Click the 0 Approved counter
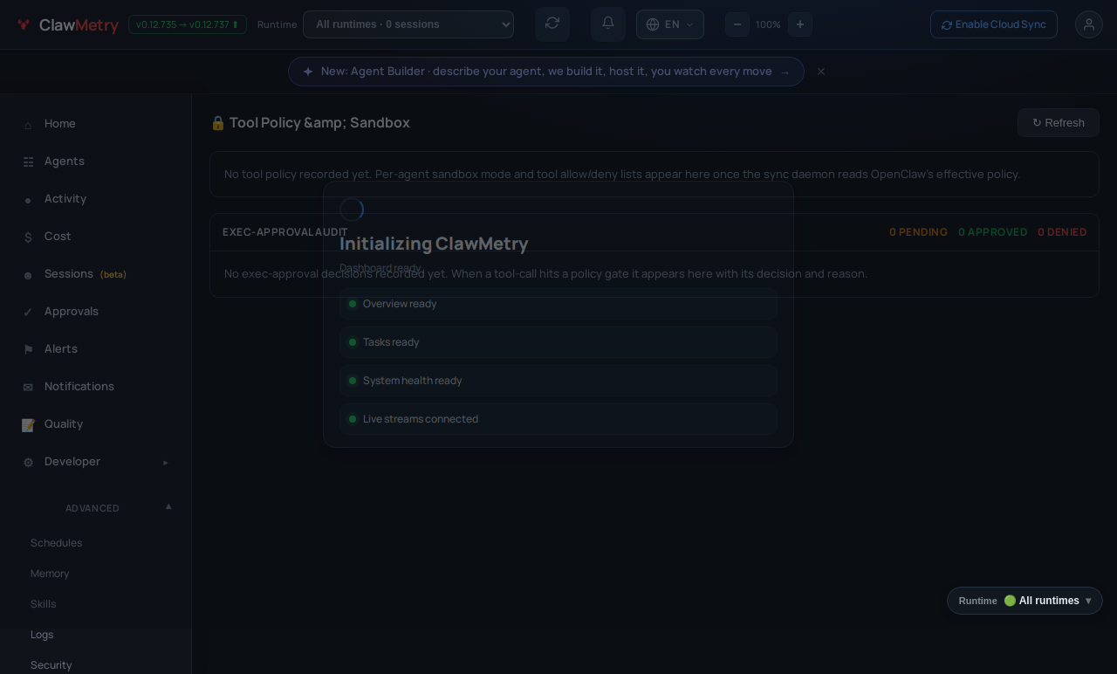Image resolution: width=1117 pixels, height=674 pixels. [993, 232]
